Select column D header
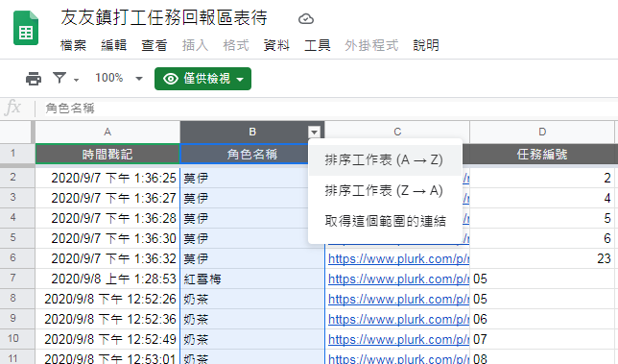This screenshot has width=618, height=364. [542, 133]
